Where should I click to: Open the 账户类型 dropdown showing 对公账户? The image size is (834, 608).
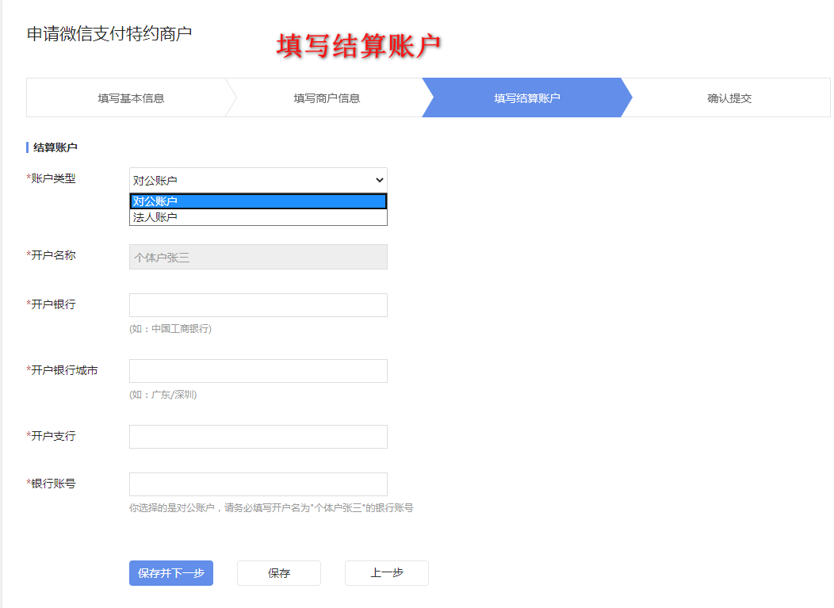point(258,180)
